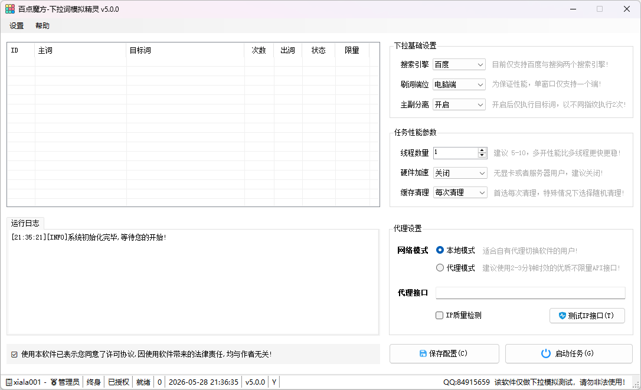Click the 终身 status bar entry
The image size is (641, 390).
(x=94, y=382)
